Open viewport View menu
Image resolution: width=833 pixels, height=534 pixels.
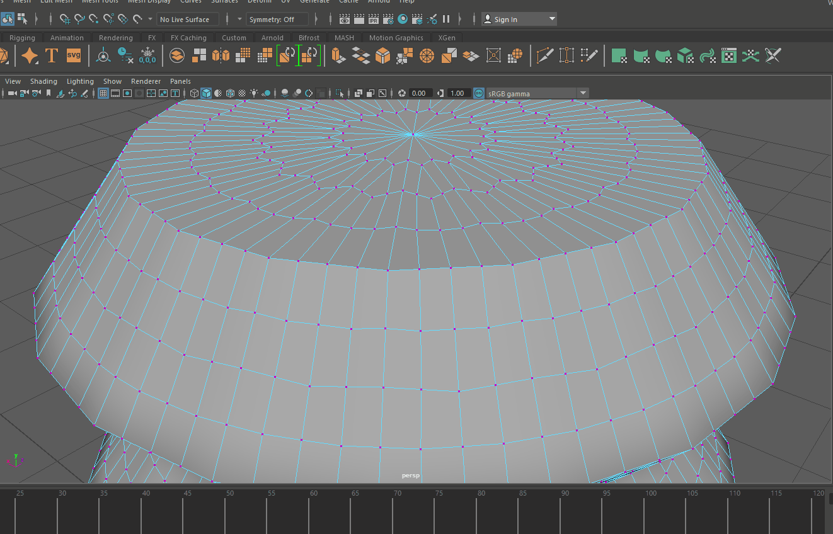point(13,81)
